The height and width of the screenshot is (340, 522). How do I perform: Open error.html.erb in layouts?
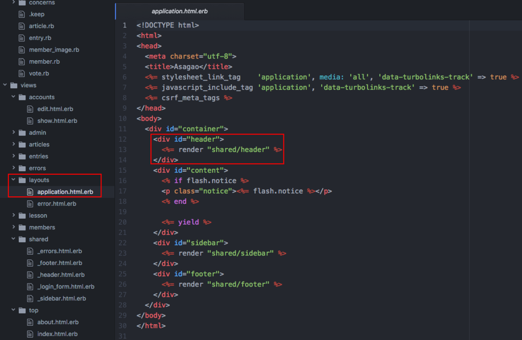click(57, 203)
